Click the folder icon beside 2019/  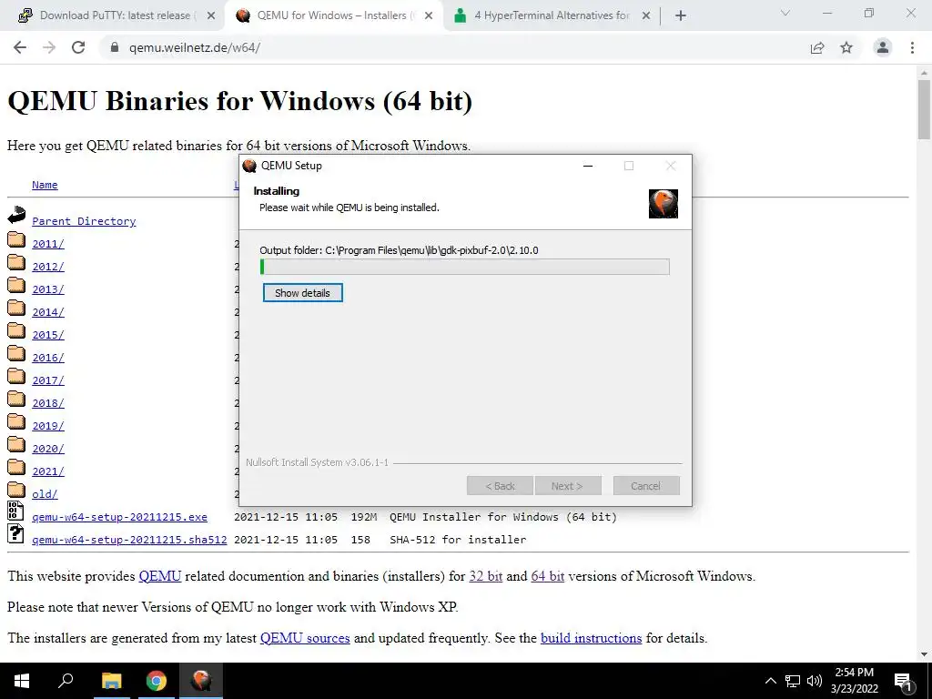click(x=16, y=421)
